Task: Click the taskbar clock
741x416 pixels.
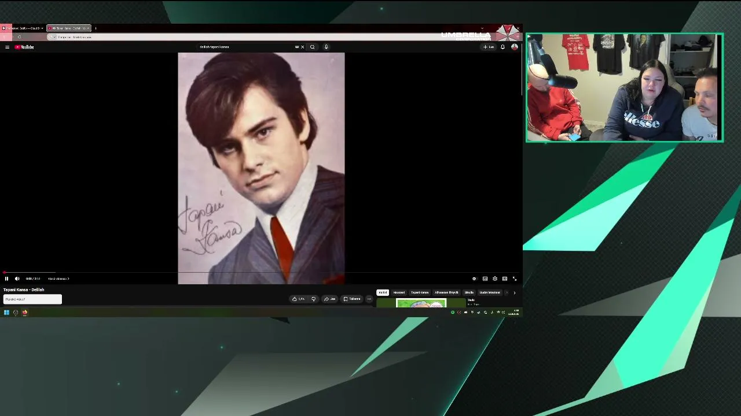Action: [x=513, y=313]
